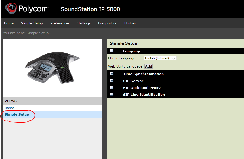Open the Home menu in top navigation
244x159 pixels.
(x=9, y=23)
